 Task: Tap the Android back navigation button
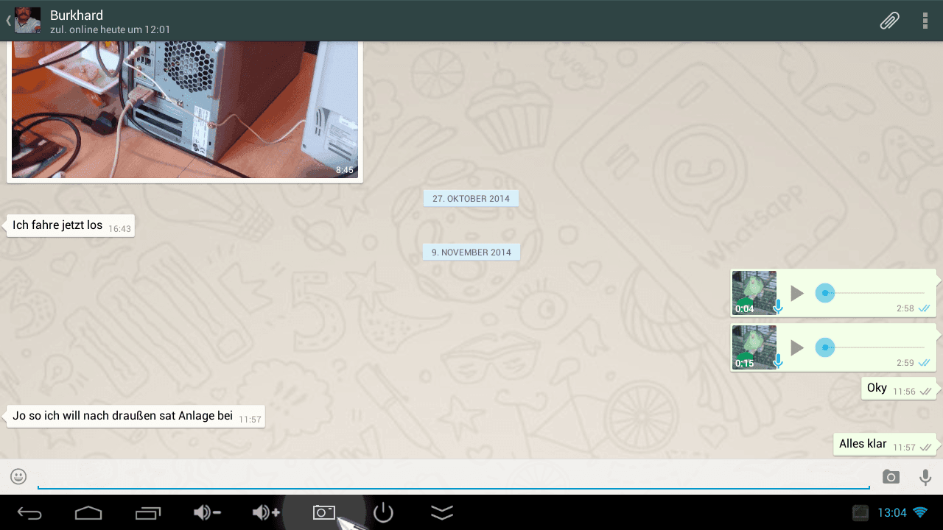(x=29, y=512)
